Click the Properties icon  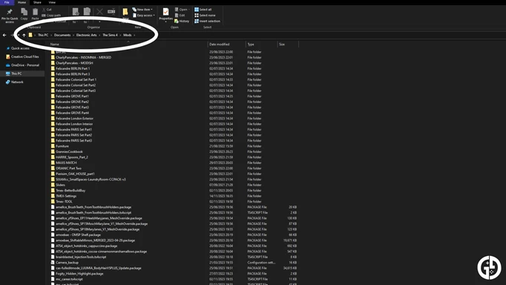point(165,13)
